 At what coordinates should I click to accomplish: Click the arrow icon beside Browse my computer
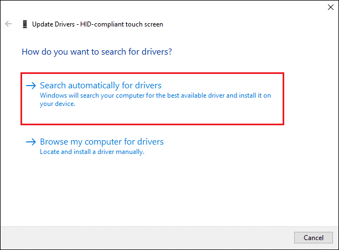tap(31, 142)
